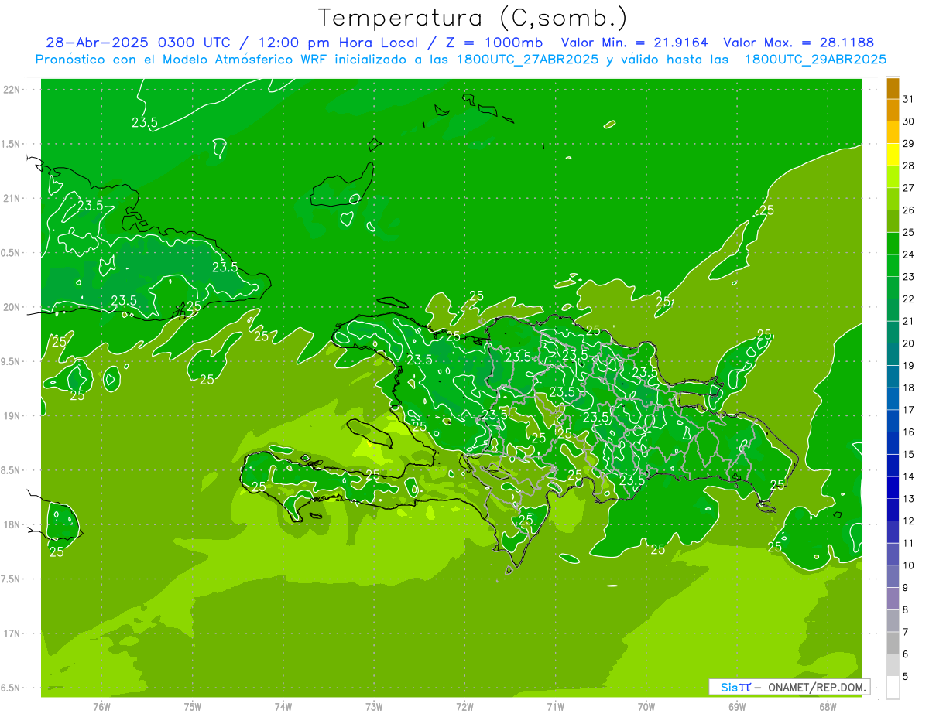Image resolution: width=929 pixels, height=717 pixels.
Task: Click the '20N' latitude axis label
Action: click(x=12, y=307)
